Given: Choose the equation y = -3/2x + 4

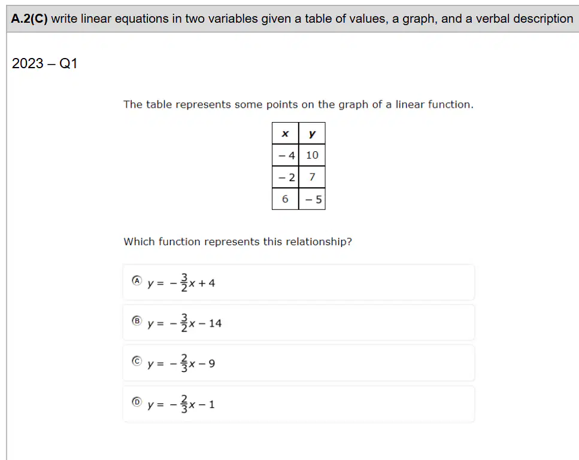Looking at the screenshot, I should tap(181, 282).
